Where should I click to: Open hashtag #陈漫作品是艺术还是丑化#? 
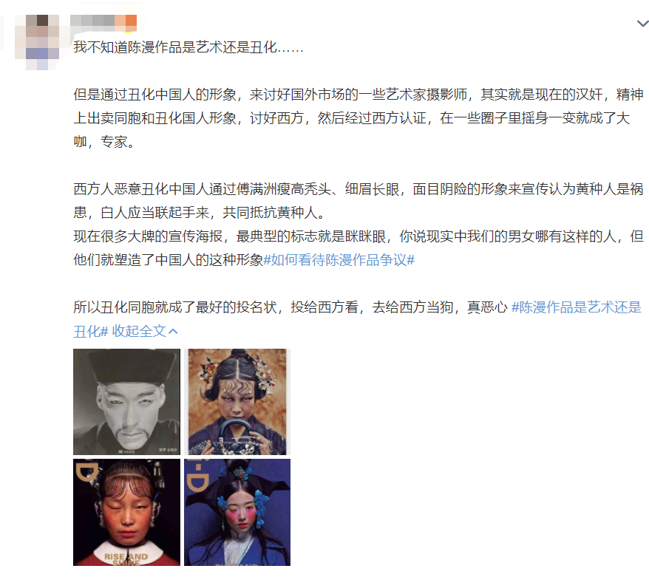(357, 319)
